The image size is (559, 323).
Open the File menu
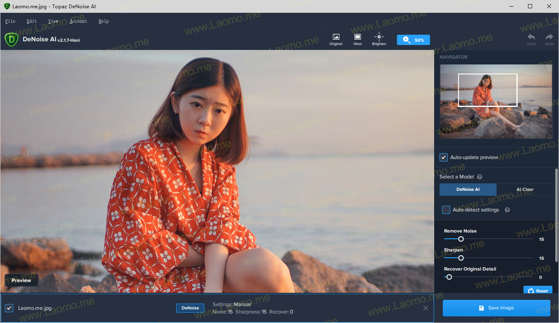[10, 21]
